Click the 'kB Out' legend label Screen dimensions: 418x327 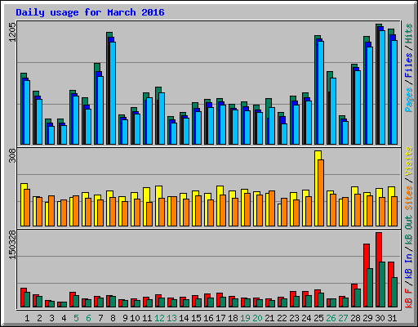pyautogui.click(x=409, y=231)
